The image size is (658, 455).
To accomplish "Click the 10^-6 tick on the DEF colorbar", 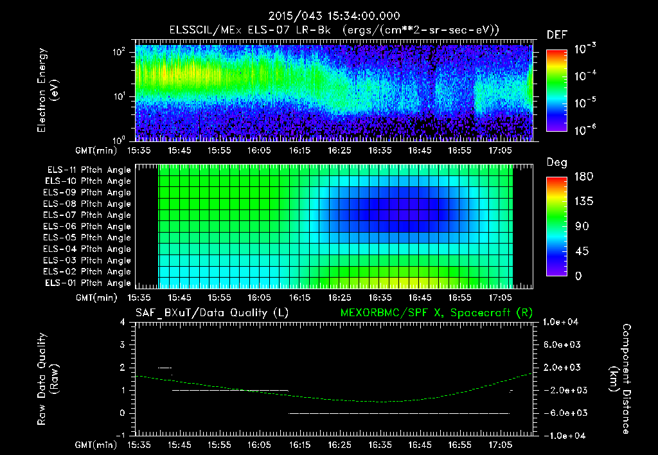I will coord(585,130).
